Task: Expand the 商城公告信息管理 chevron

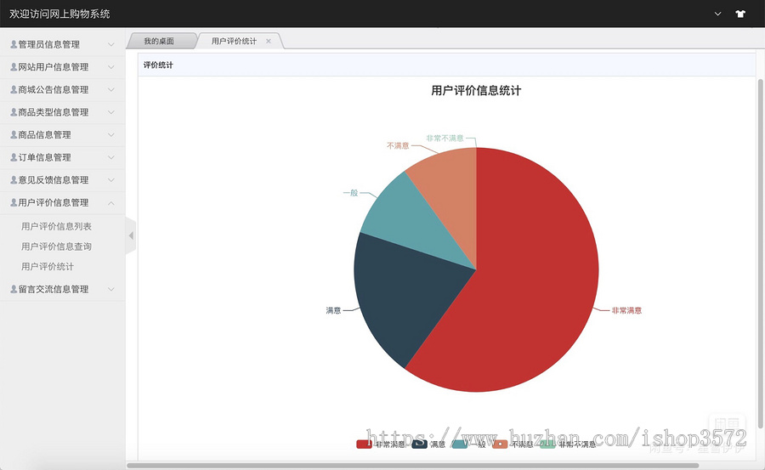Action: click(x=111, y=90)
